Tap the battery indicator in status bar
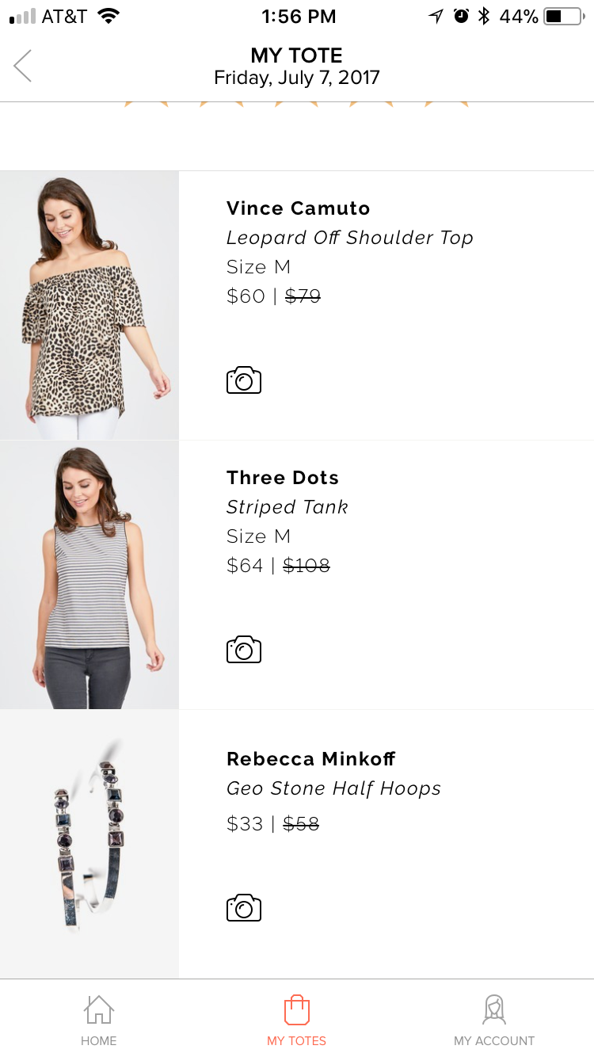Screen dimensions: 594x1057 (563, 16)
